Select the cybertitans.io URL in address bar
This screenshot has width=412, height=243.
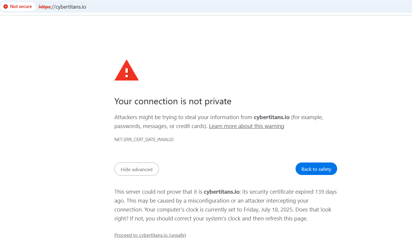coord(62,7)
